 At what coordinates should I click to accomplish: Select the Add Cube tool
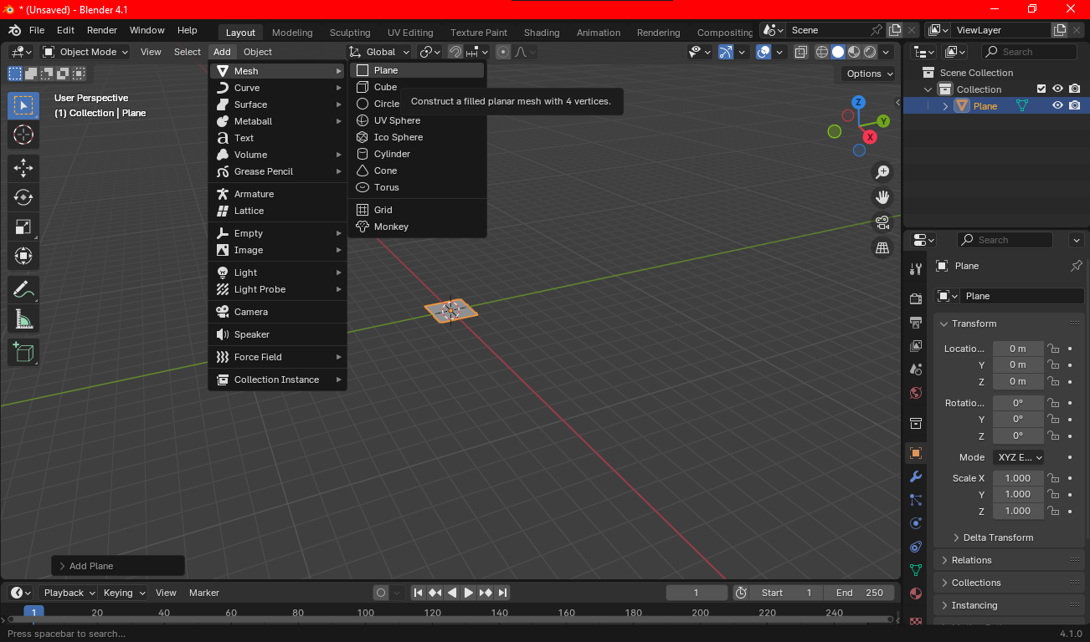(x=23, y=353)
